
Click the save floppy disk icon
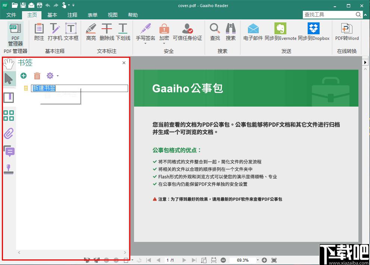click(23, 5)
